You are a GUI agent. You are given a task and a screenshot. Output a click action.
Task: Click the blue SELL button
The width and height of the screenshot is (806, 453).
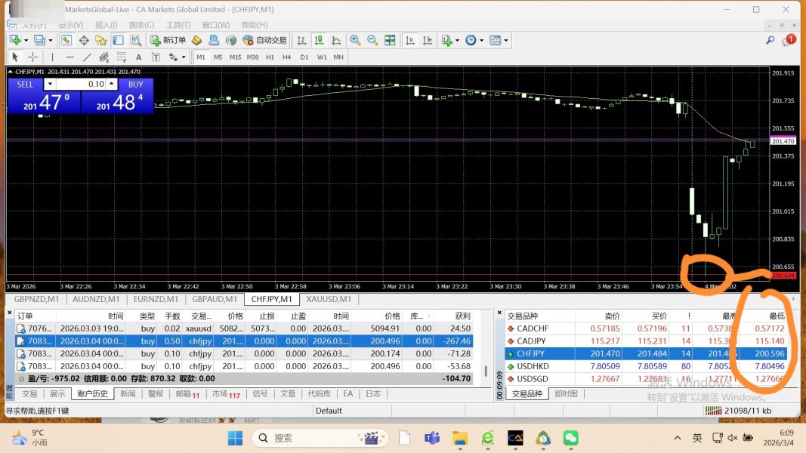click(25, 85)
